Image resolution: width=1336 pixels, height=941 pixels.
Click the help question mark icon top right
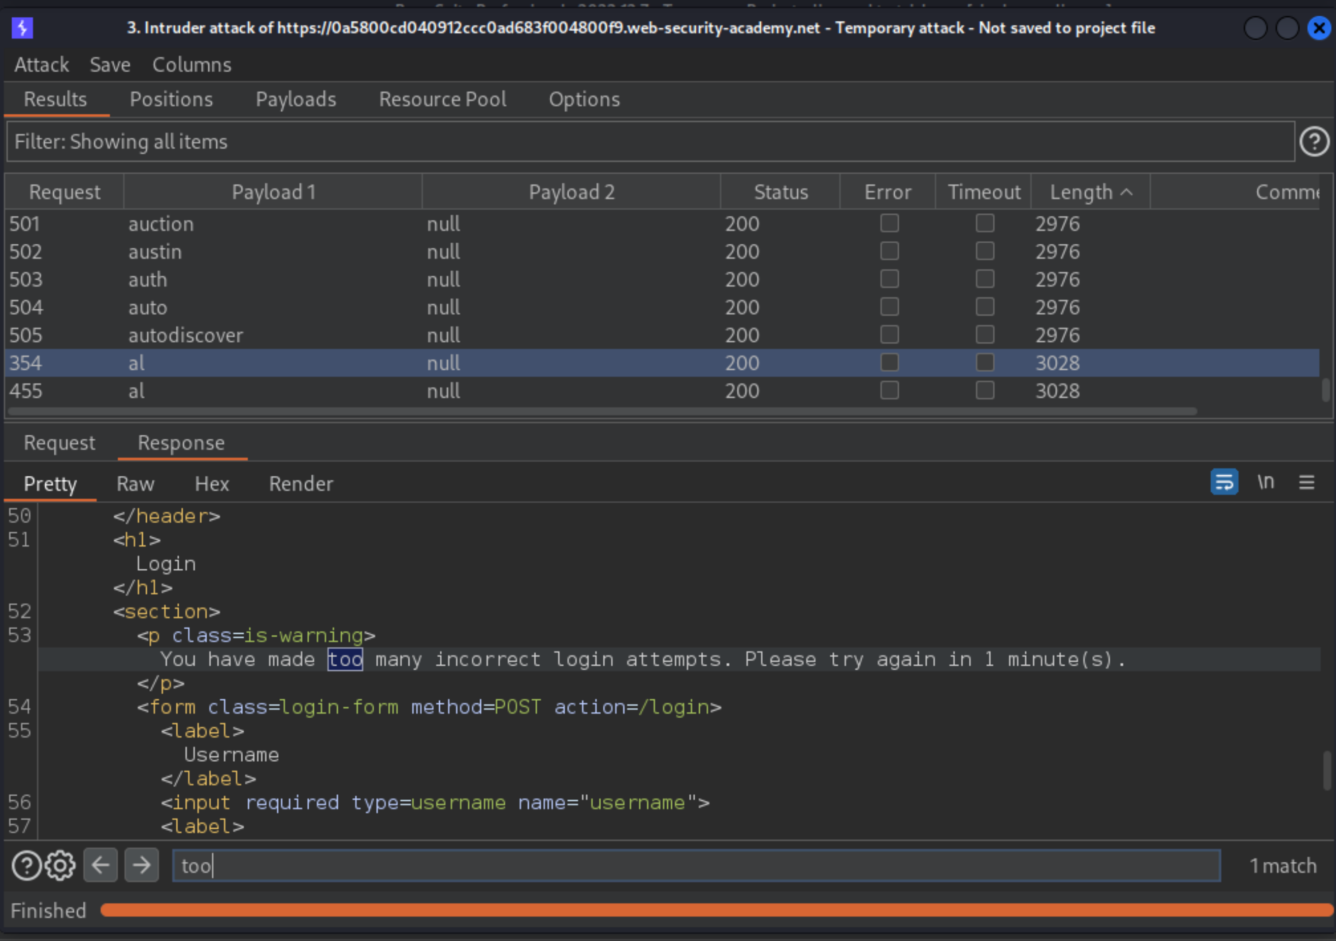[1314, 142]
